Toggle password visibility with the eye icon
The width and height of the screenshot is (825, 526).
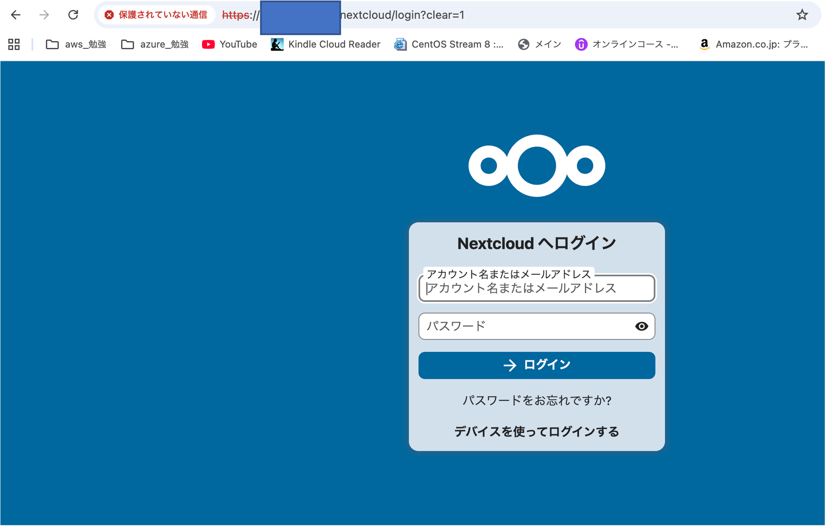642,326
